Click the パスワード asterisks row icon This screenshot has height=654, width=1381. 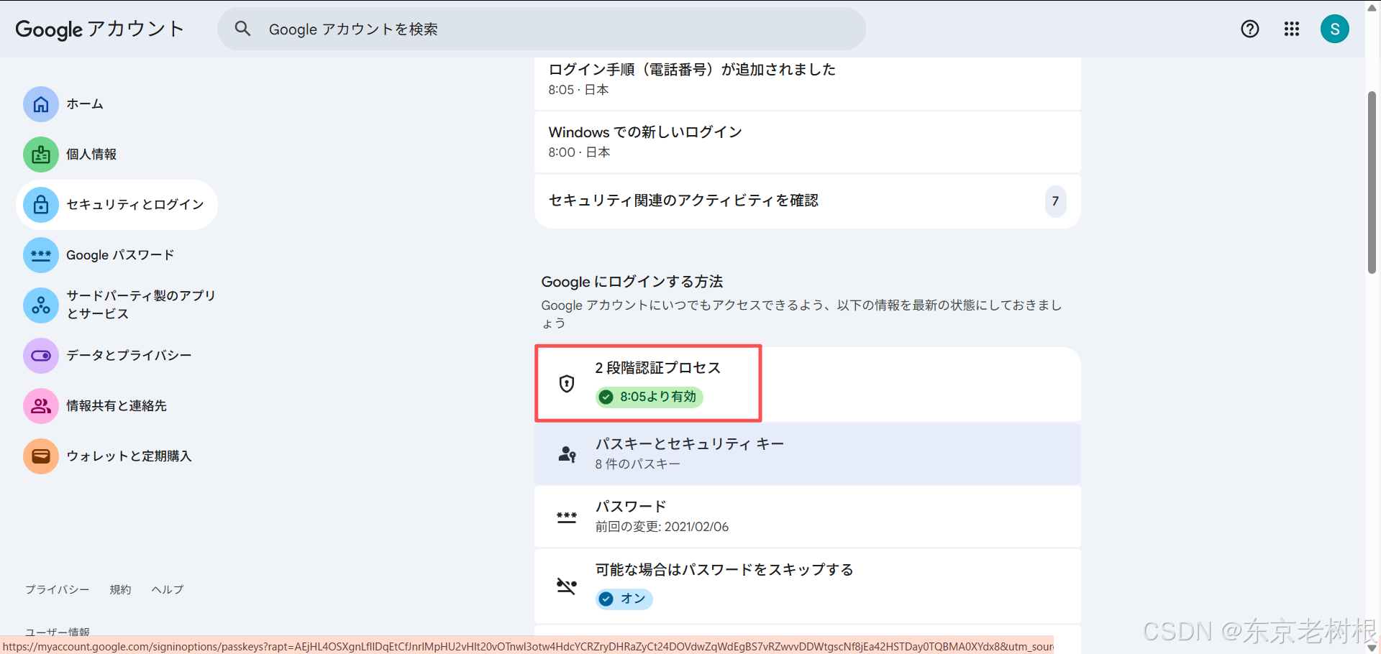click(x=567, y=517)
